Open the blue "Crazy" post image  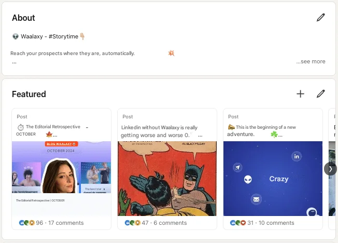point(273,179)
